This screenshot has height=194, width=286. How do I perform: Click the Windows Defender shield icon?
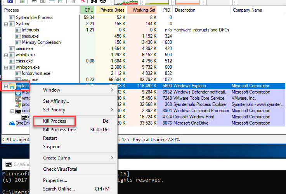point(18,92)
